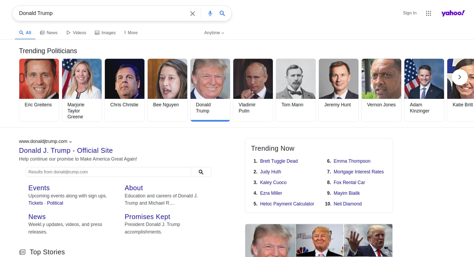
Task: Select the Marjorie Taylor Greene card
Action: (x=82, y=90)
